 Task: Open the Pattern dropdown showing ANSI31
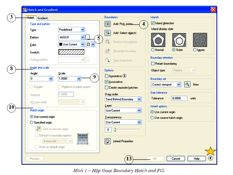pos(82,37)
